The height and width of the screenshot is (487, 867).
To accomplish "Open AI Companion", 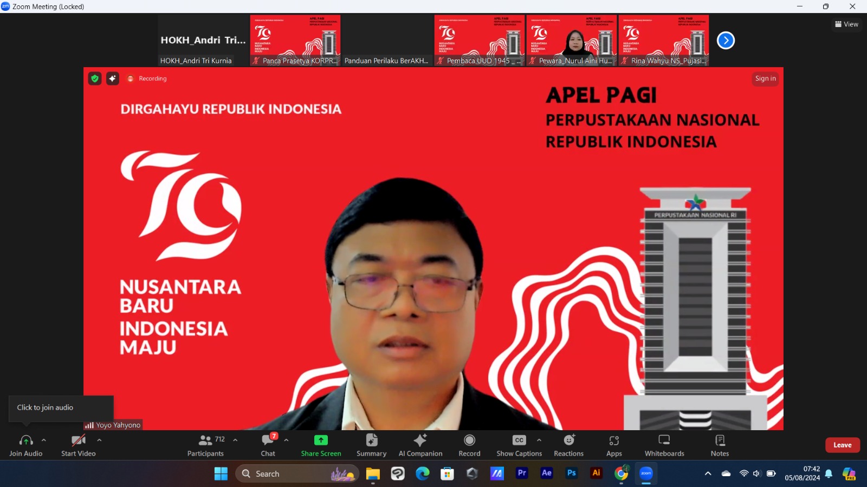I will pyautogui.click(x=420, y=445).
